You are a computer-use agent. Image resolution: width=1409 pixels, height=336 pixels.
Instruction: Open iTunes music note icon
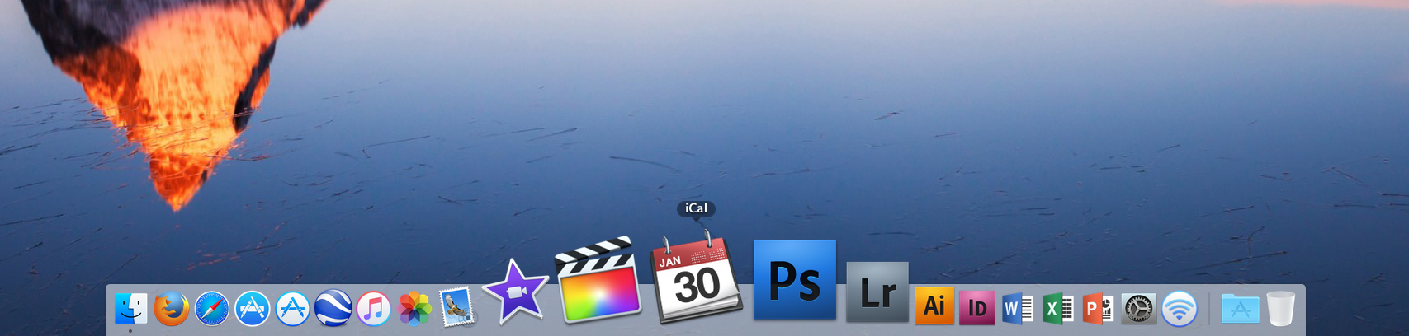pyautogui.click(x=374, y=309)
